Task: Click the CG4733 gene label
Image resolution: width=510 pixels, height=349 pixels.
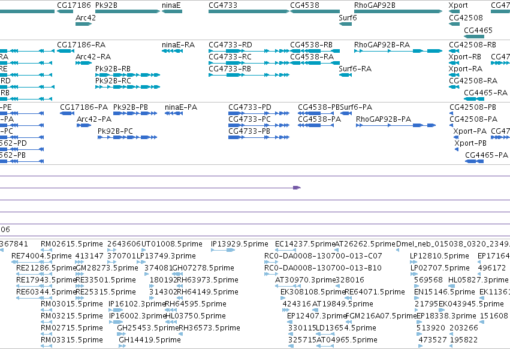Action: pos(223,5)
